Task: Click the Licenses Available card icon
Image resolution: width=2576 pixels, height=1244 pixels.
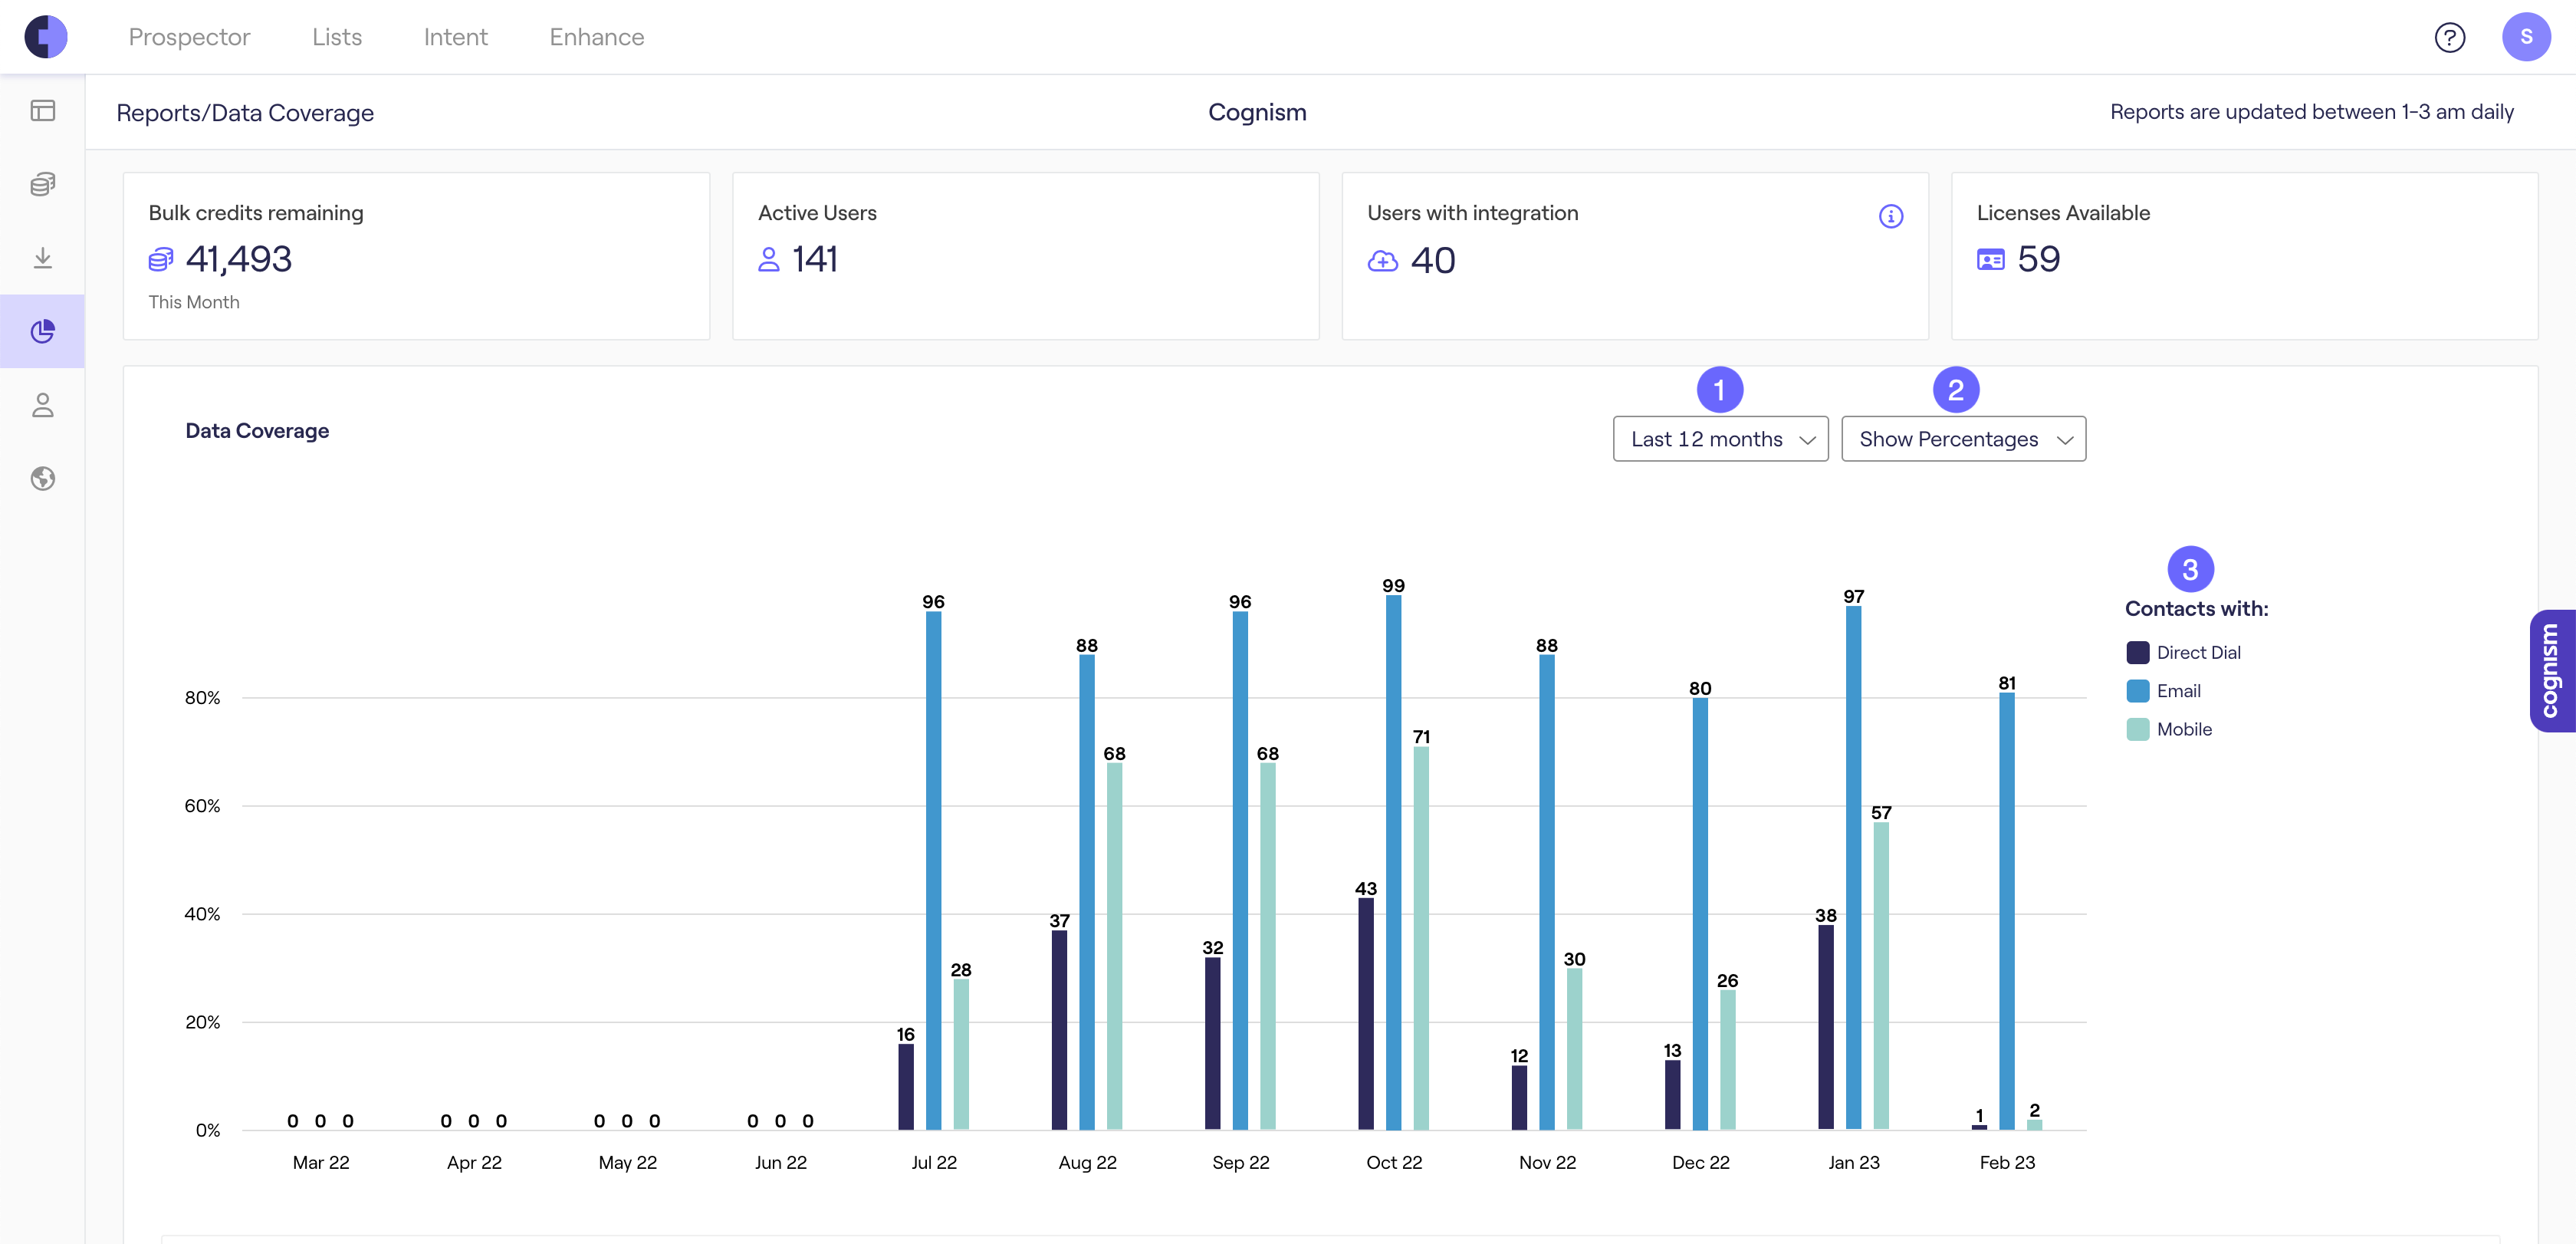Action: coord(1990,260)
